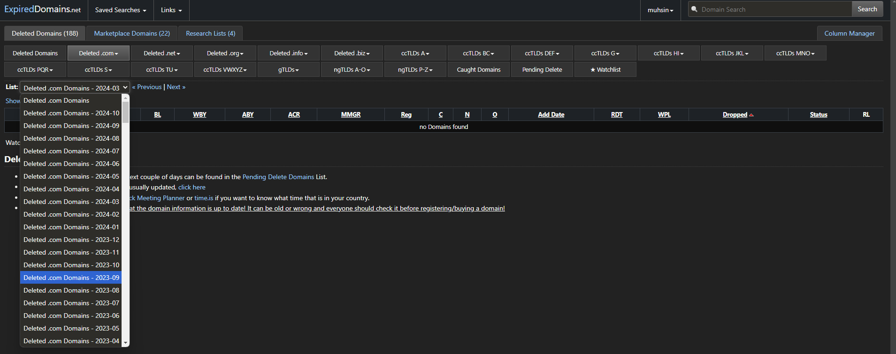Switch to Research Lists (4) tab
This screenshot has height=354, width=896.
211,33
